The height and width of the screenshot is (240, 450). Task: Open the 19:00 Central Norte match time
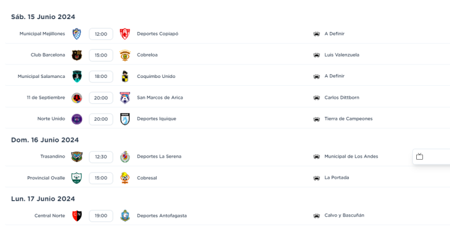(101, 216)
